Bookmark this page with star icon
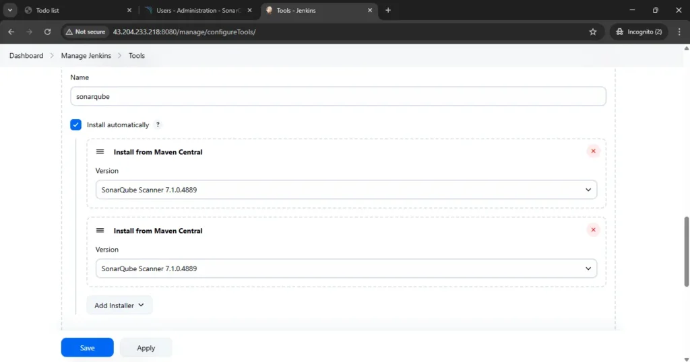Viewport: 690px width, 362px height. coord(593,32)
